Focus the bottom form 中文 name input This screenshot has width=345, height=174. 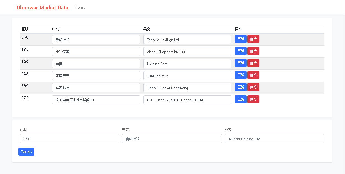point(172,139)
